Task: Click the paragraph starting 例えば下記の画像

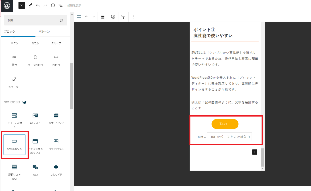Action: (225, 105)
